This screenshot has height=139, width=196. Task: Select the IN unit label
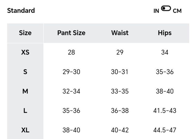(156, 11)
